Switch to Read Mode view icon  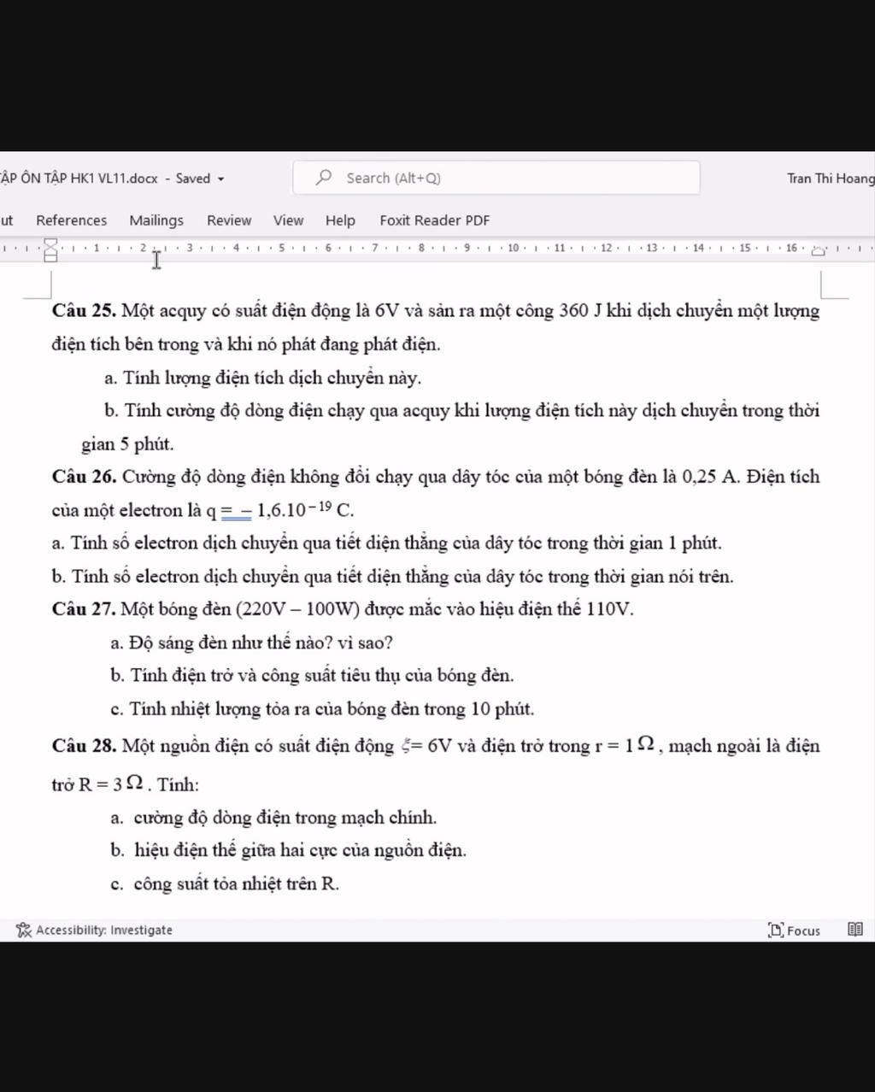[854, 930]
